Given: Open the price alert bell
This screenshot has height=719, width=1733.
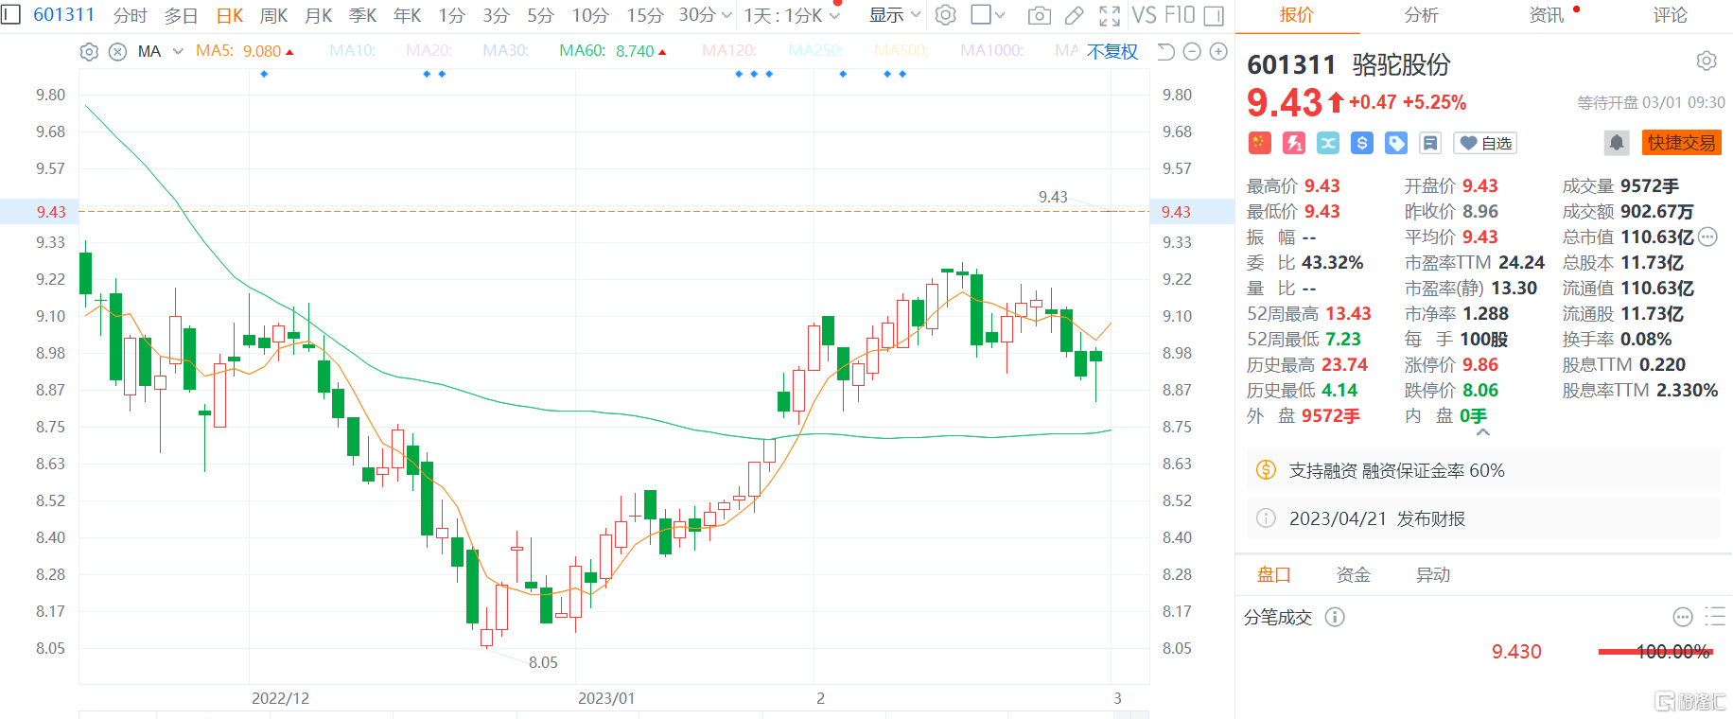Looking at the screenshot, I should pos(1617,143).
